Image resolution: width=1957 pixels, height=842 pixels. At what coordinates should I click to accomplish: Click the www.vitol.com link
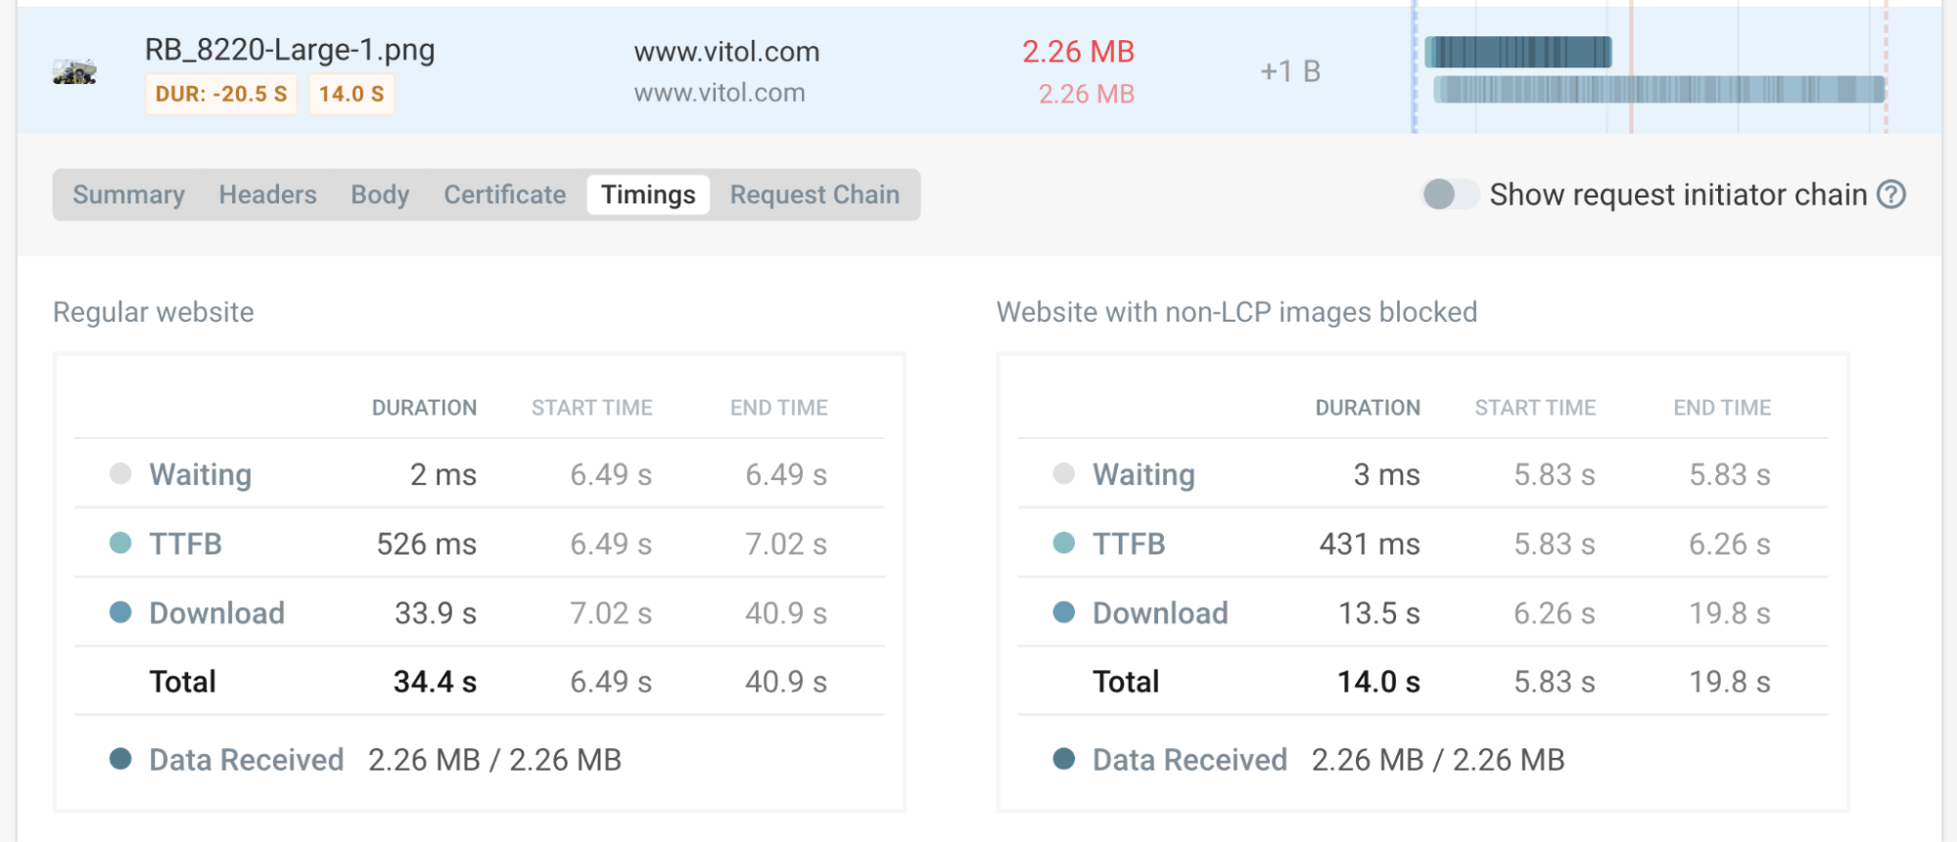click(727, 51)
